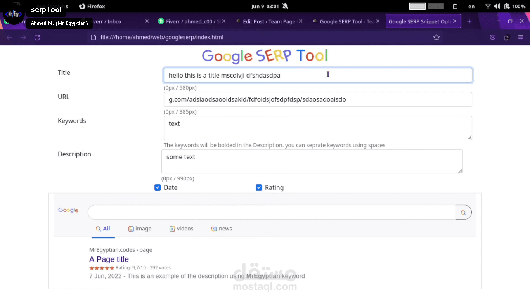Close the Fiverr / Inbox tab
Screen dimensions: 530x298
(147, 21)
